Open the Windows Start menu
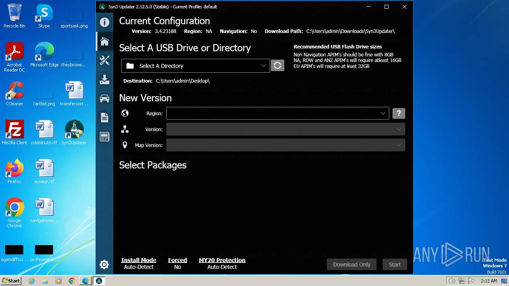This screenshot has height=286, width=509. (x=11, y=281)
